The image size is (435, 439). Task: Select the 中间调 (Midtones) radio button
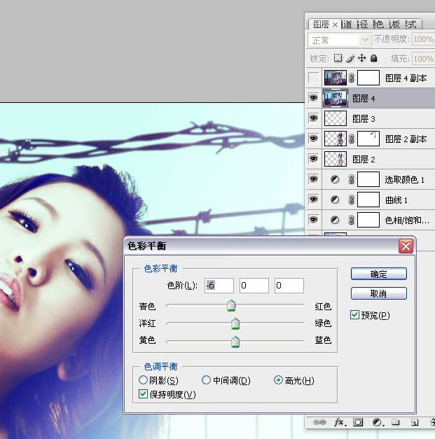coord(206,380)
